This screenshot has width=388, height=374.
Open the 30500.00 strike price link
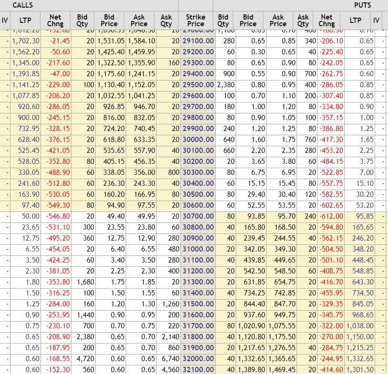(198, 194)
